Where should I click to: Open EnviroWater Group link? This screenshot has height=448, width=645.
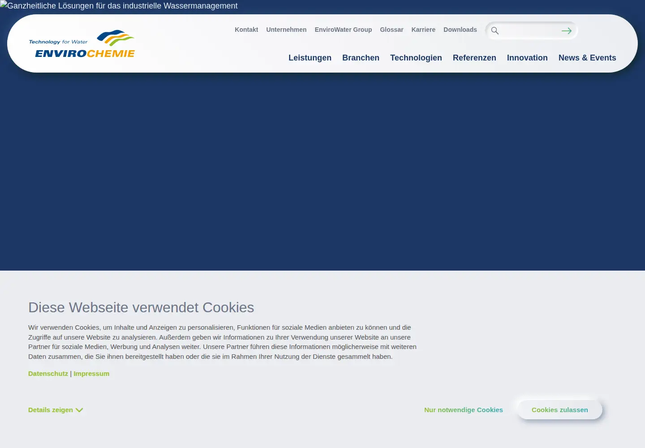[x=343, y=30]
